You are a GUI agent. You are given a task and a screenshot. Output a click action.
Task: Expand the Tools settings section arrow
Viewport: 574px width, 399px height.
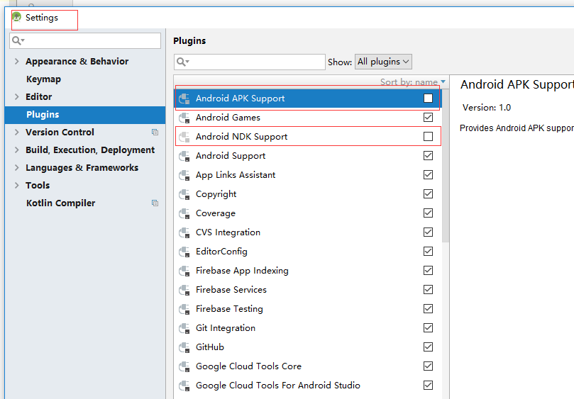pos(16,186)
